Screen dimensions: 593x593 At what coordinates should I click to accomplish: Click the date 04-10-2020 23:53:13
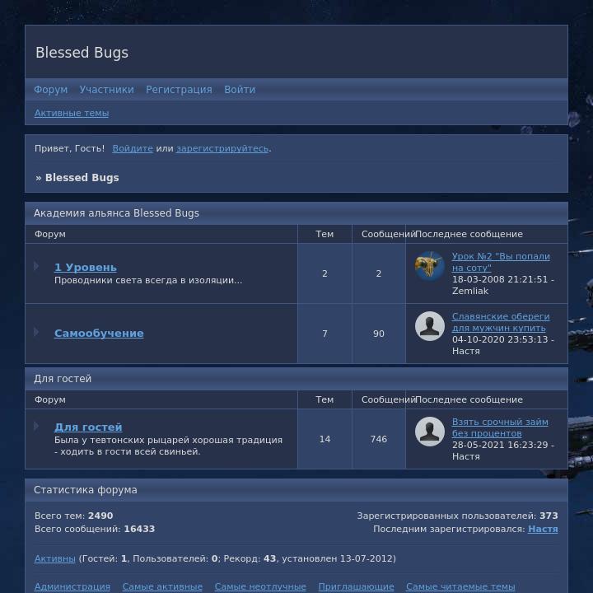[500, 339]
